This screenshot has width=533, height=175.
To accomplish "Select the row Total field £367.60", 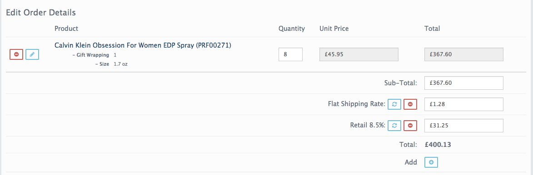I will (x=463, y=54).
